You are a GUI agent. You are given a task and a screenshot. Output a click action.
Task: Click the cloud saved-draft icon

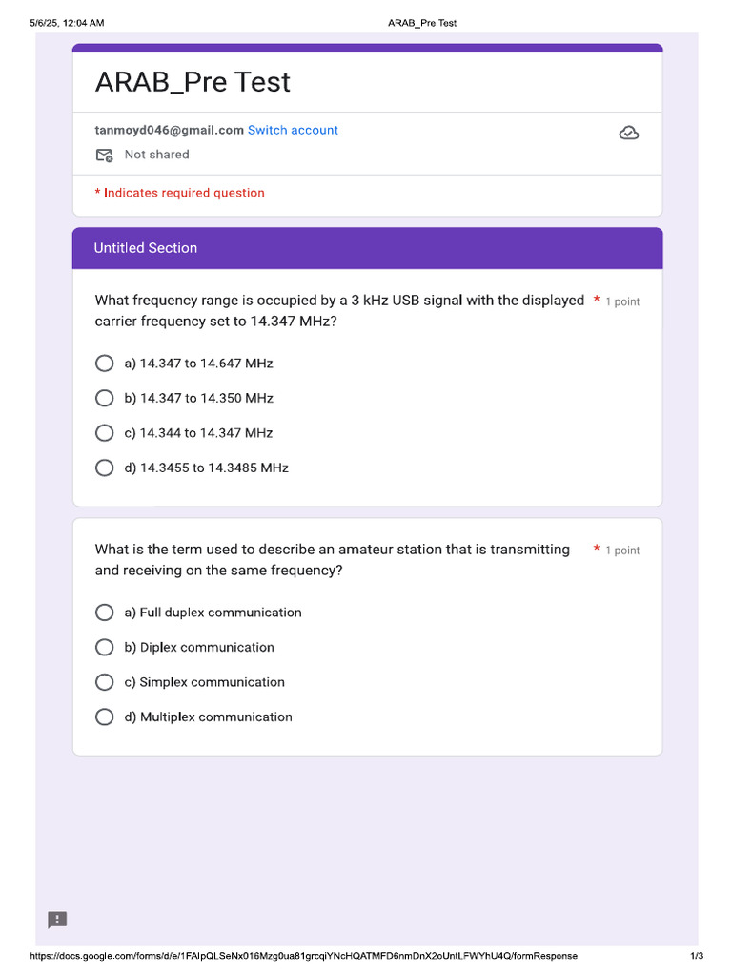[629, 133]
